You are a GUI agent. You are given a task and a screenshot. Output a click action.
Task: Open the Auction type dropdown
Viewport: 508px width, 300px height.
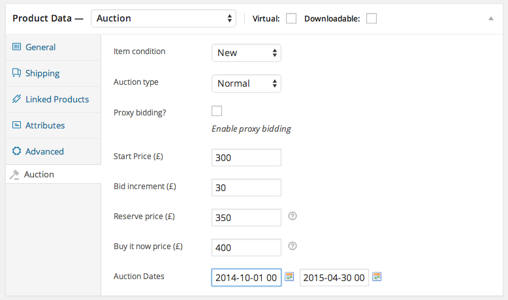pos(246,83)
